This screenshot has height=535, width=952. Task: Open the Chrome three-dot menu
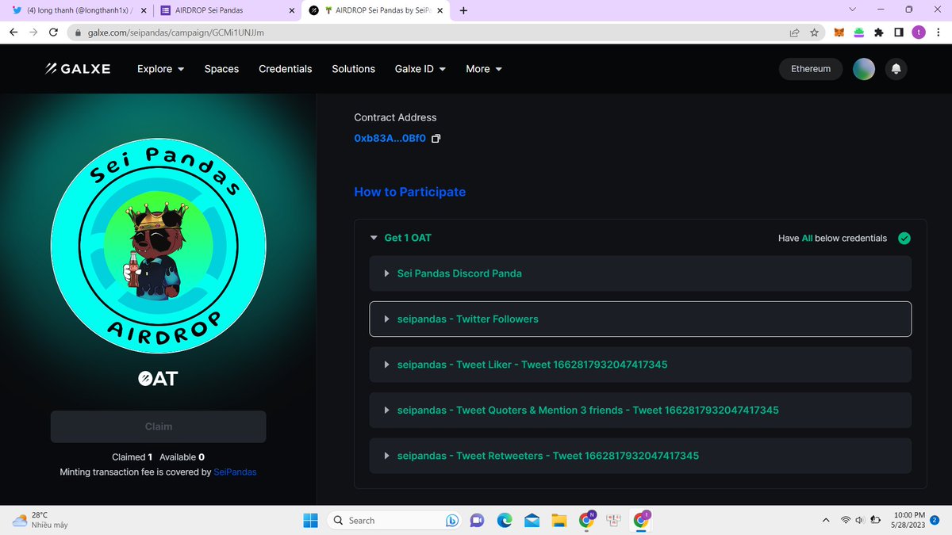tap(937, 32)
